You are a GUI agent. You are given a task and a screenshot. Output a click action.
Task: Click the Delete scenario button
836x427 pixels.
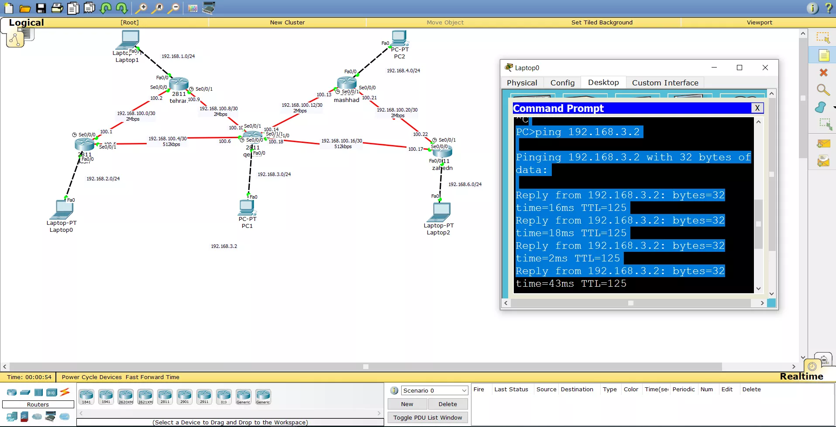[447, 404]
